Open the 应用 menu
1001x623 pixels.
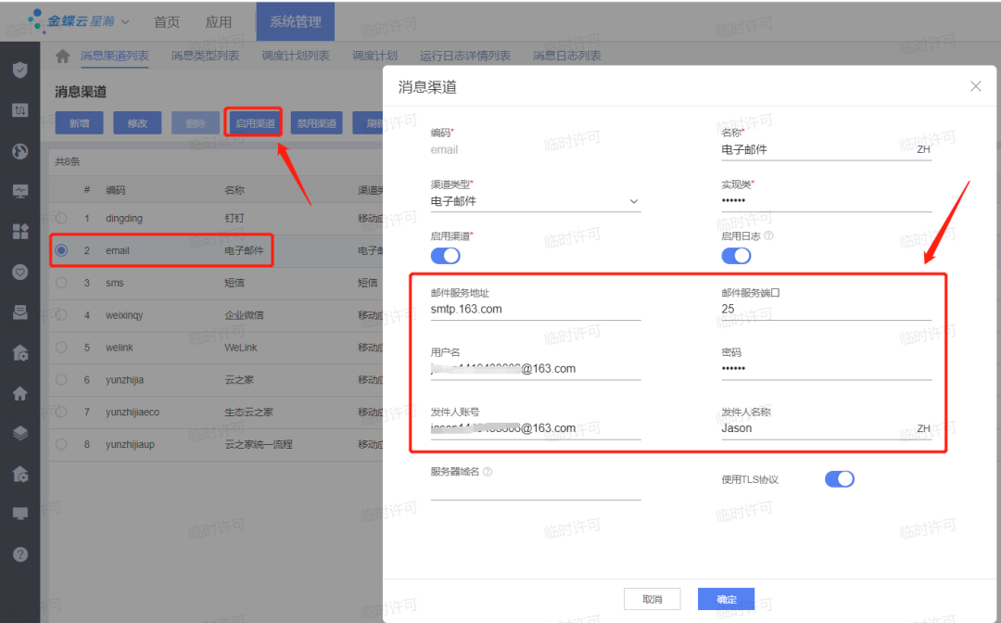[219, 21]
